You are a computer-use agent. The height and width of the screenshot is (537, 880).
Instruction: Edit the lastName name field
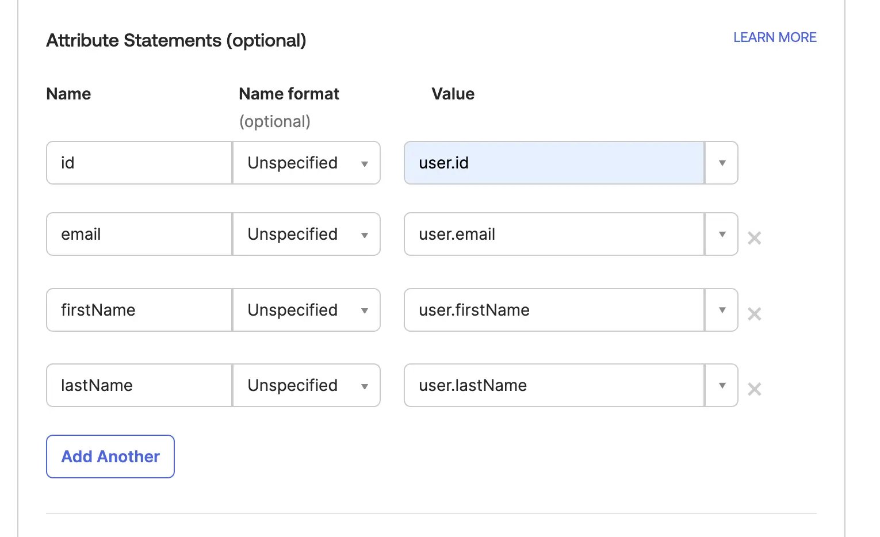click(x=139, y=385)
